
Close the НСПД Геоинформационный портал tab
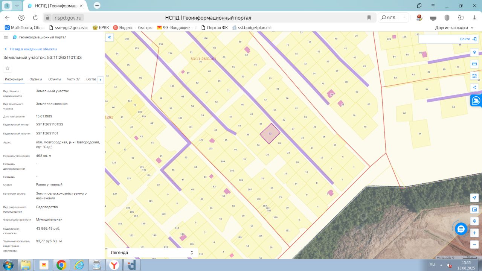point(81,6)
